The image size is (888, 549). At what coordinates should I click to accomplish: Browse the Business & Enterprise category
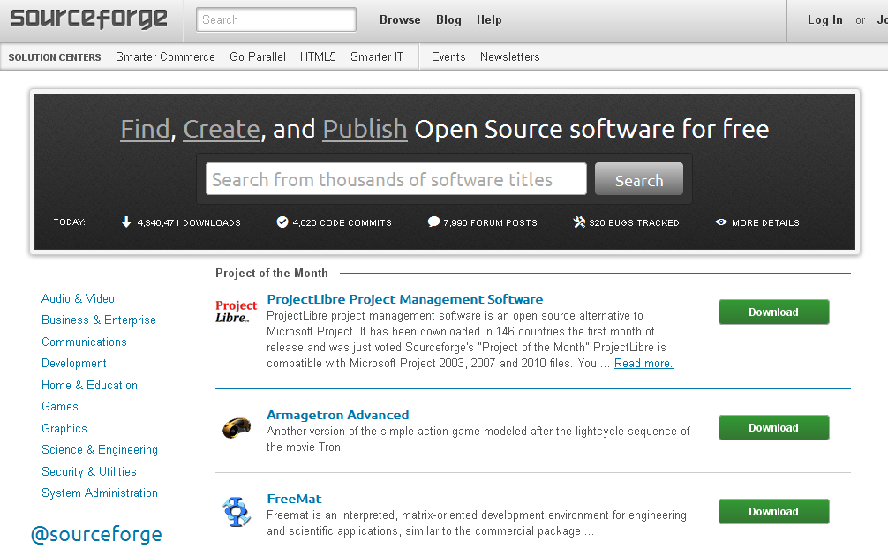point(99,320)
